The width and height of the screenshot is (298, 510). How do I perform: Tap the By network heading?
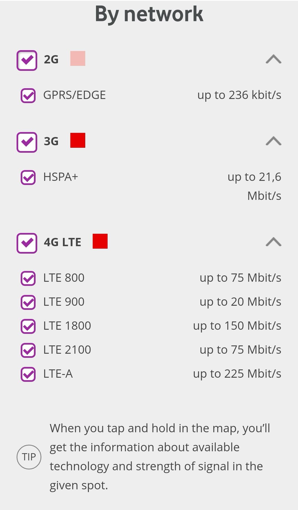(149, 14)
